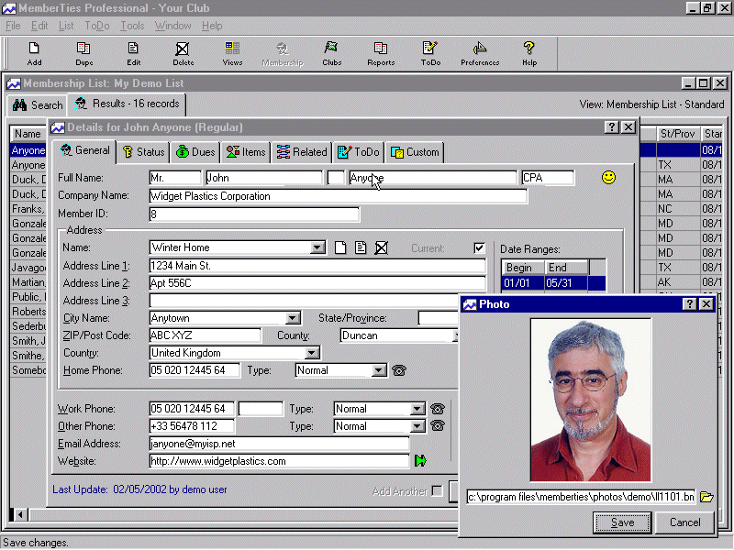Click the Dupe toolbar icon
The width and height of the screenshot is (734, 550).
click(x=83, y=52)
